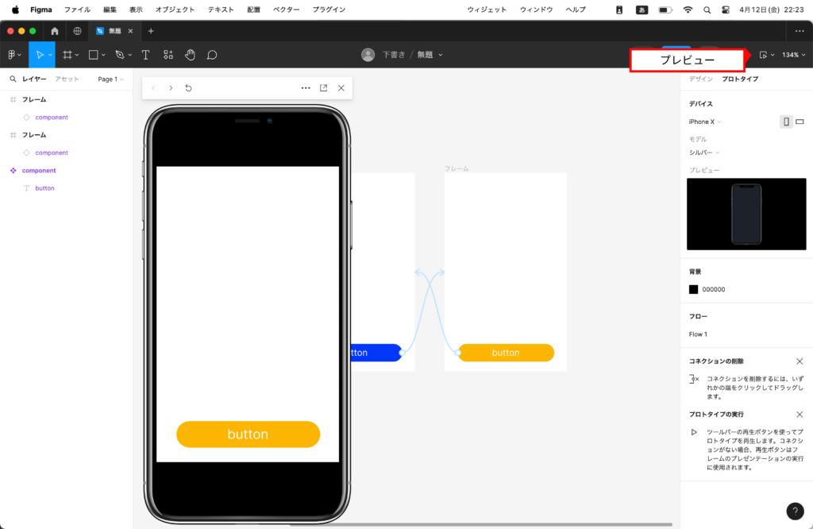Select the Comment tool
This screenshot has width=813, height=529.
point(212,55)
